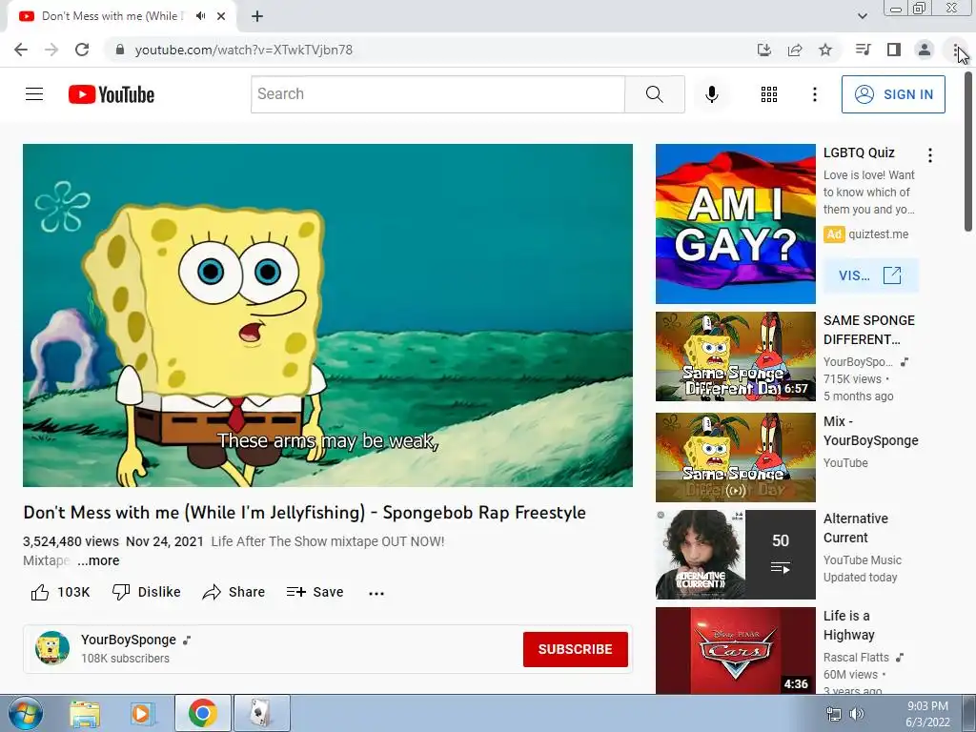The height and width of the screenshot is (732, 976).
Task: Open the tab search dropdown chevron
Action: pos(863,16)
